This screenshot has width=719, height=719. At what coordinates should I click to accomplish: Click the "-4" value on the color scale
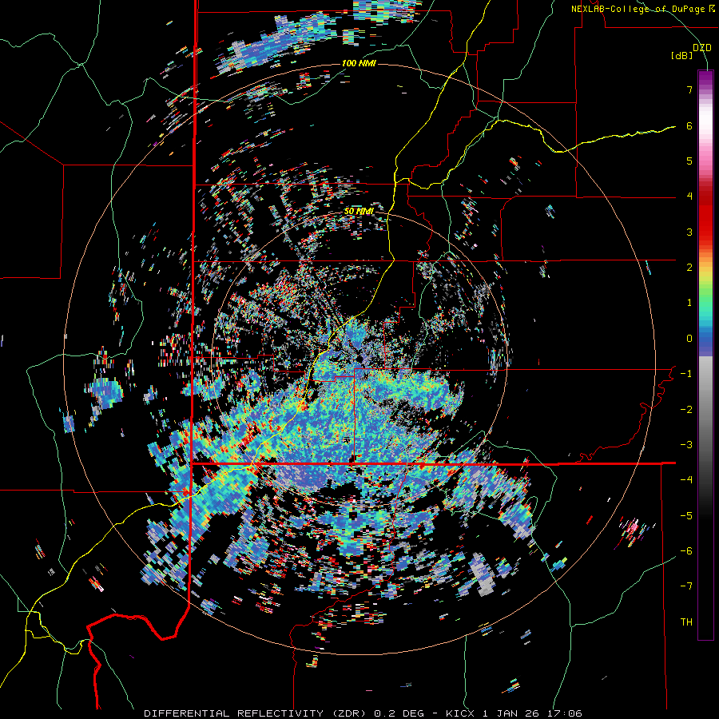(686, 480)
